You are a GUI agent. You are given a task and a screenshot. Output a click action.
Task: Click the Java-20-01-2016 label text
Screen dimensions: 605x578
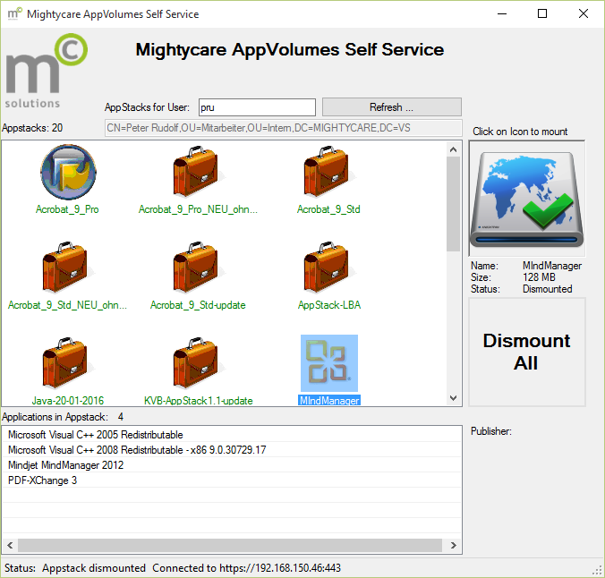coord(67,401)
